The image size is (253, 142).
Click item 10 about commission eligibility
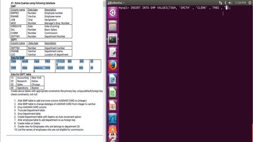pyautogui.click(x=51, y=130)
